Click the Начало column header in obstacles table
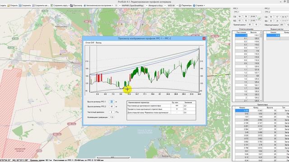Image resolution: width=289 pixels, height=162 pixels. click(242, 108)
